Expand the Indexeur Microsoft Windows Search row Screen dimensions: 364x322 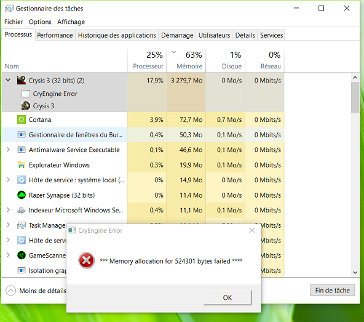point(8,210)
